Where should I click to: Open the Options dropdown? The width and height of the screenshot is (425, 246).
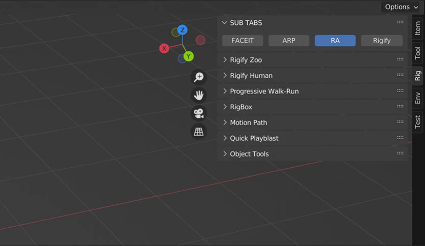click(x=401, y=7)
